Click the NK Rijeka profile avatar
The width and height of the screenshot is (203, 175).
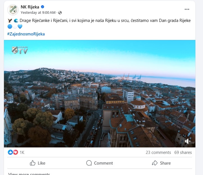click(13, 10)
